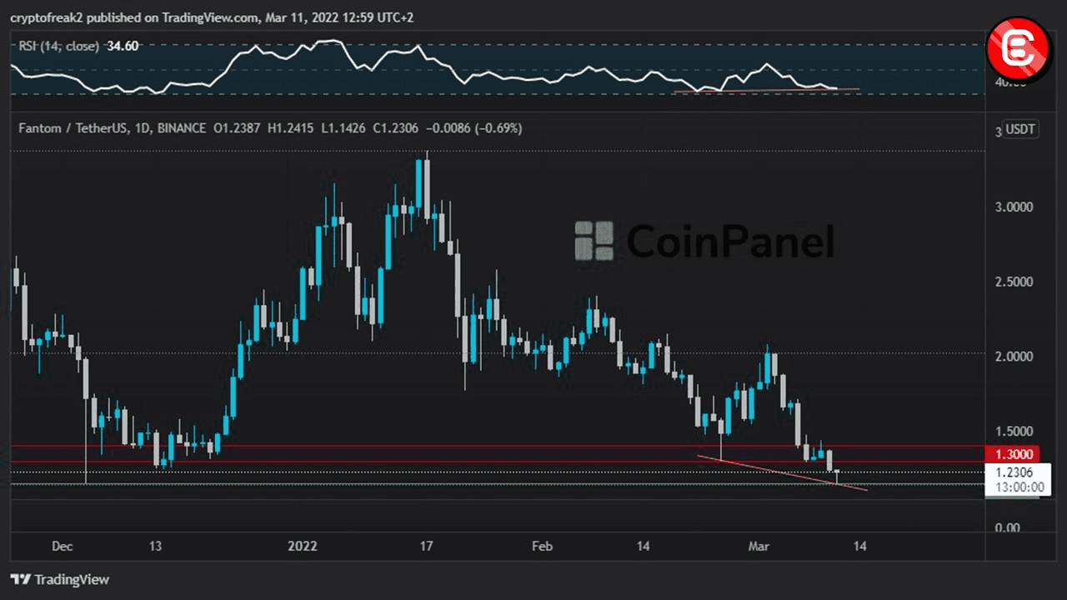Click the RSI value 34.60
1067x600 pixels.
123,46
